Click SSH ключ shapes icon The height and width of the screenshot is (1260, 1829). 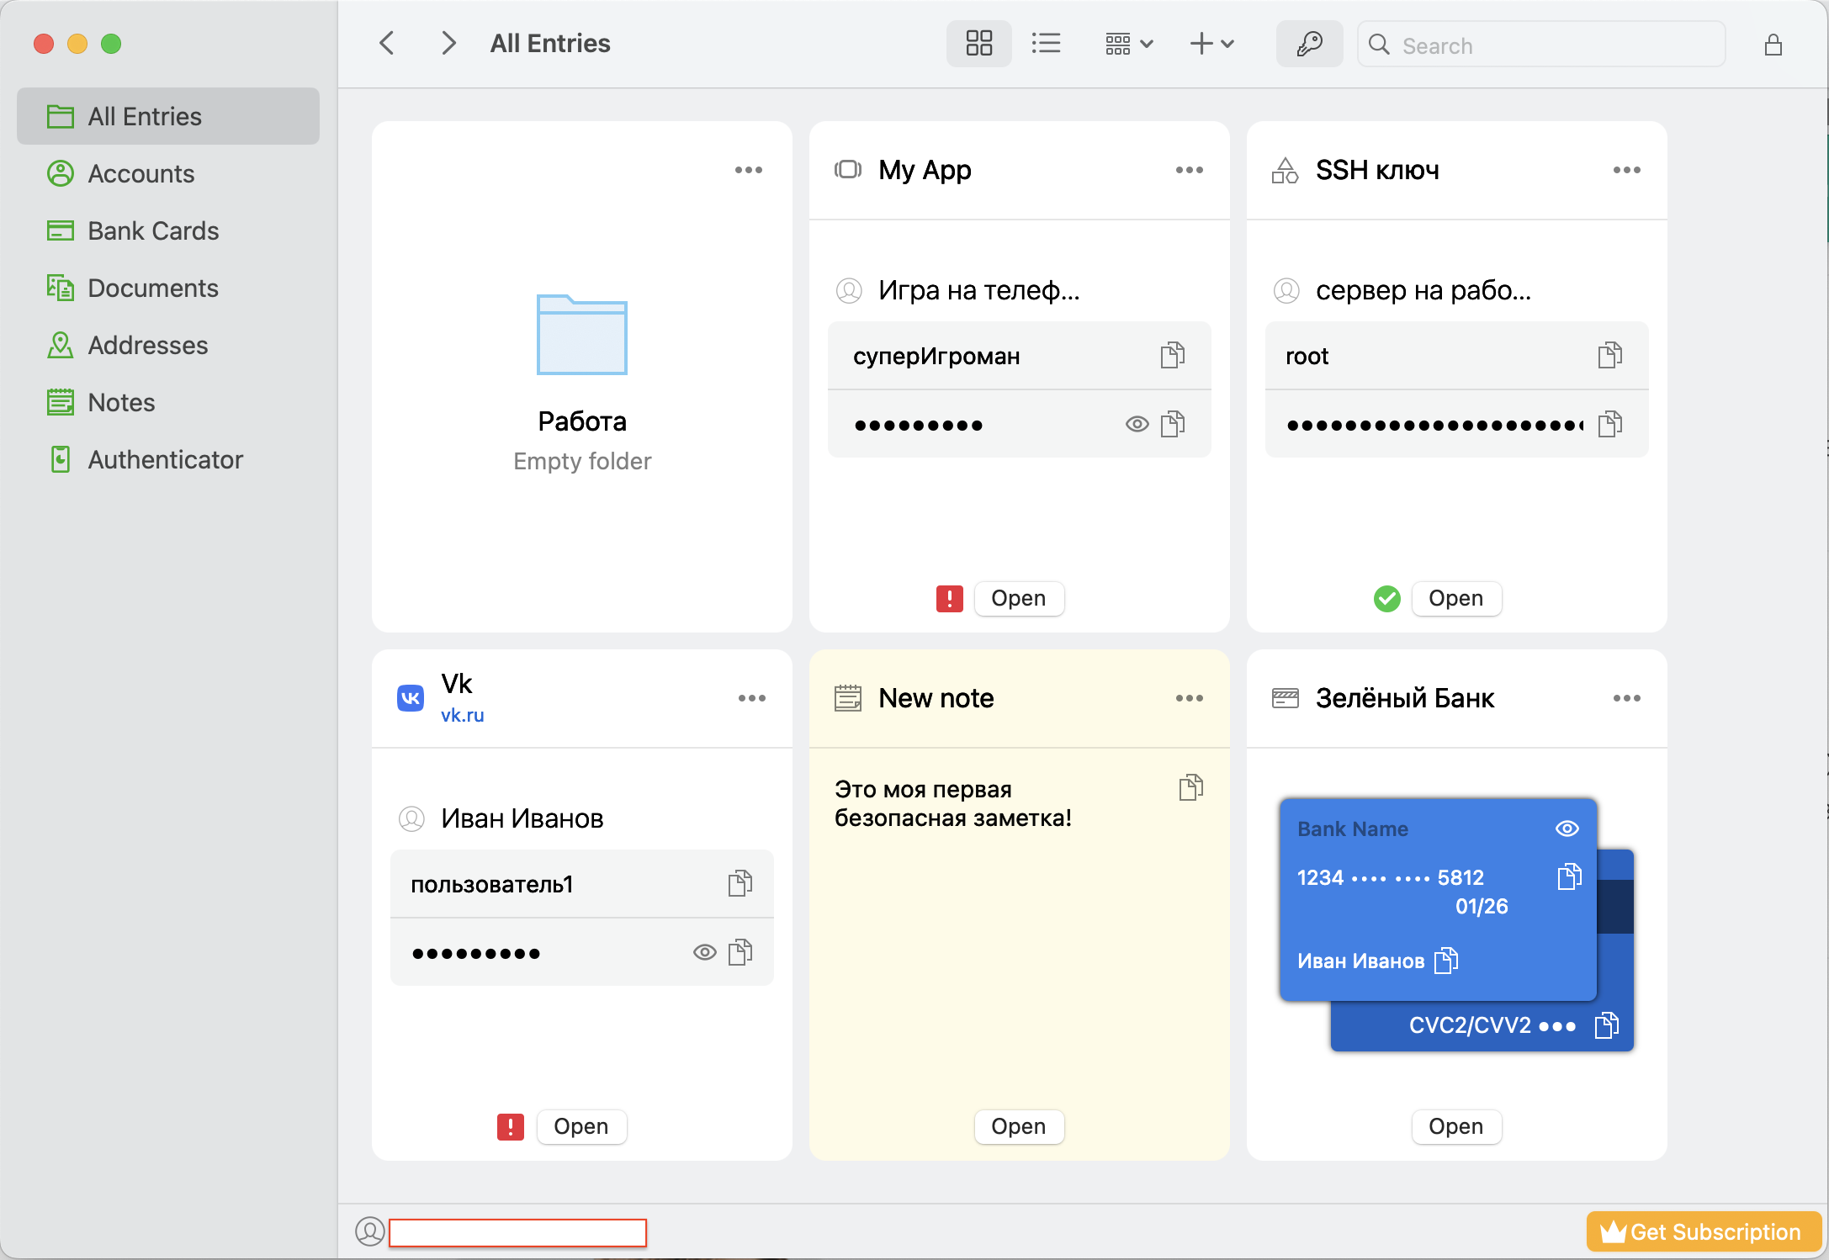pos(1286,171)
